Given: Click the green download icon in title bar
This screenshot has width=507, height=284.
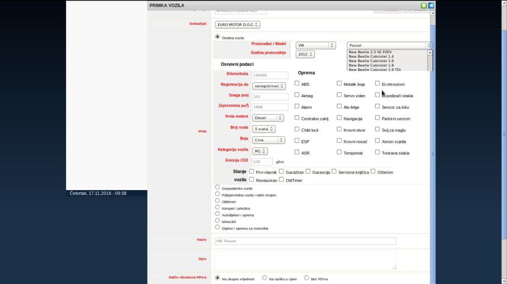Looking at the screenshot, I should [424, 5].
